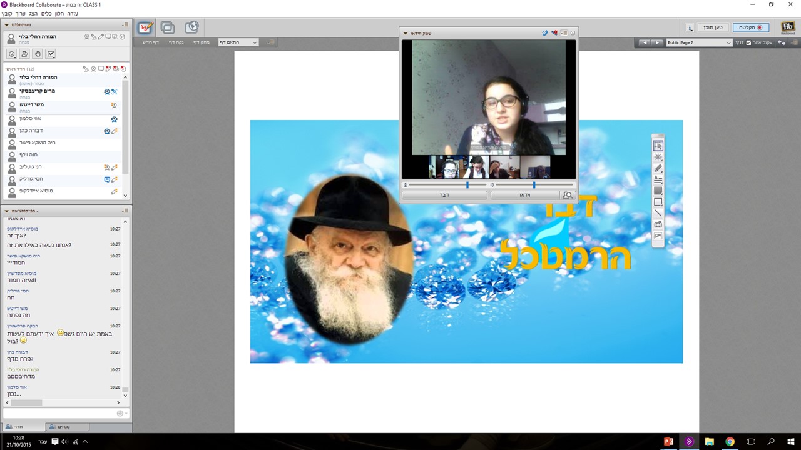Select the first small video thumbnail
The image size is (801, 450).
(x=444, y=167)
